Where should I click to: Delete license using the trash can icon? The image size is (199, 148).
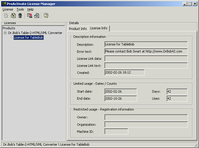[x=20, y=16]
